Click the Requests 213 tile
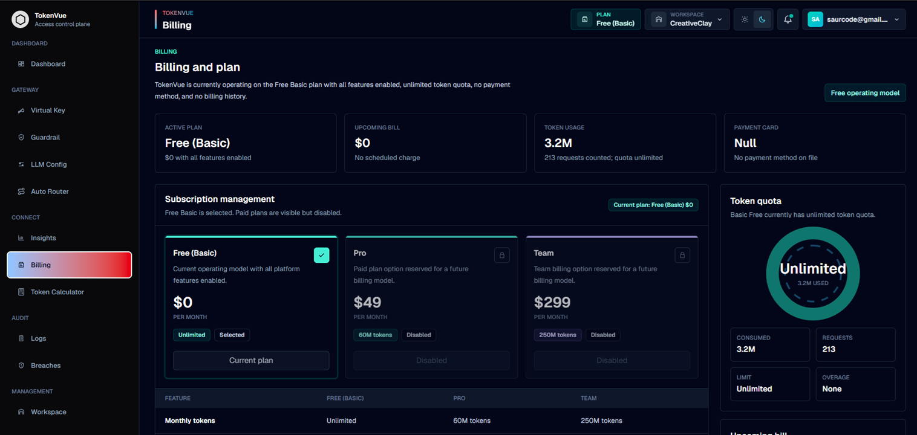Viewport: 917px width, 435px height. [856, 344]
